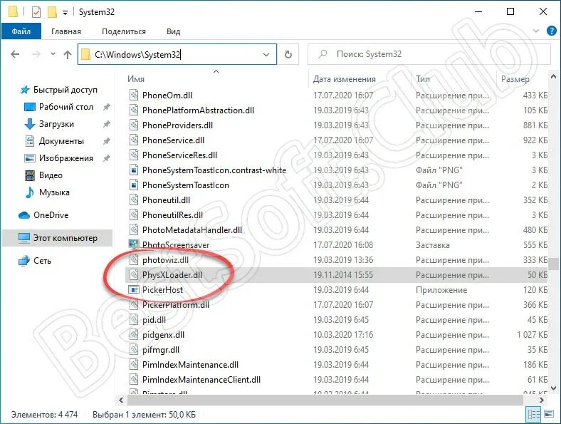561x424 pixels.
Task: Click the Properties icon in quick access toolbar
Action: pos(36,12)
